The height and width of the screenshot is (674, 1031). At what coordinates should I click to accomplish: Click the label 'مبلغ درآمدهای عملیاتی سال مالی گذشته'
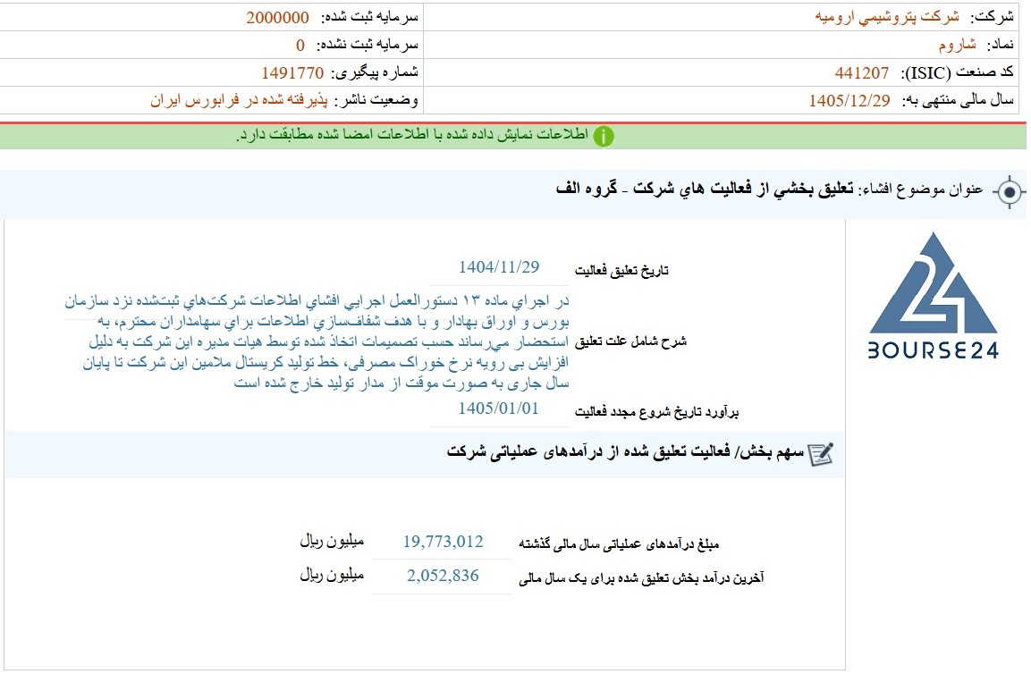(x=619, y=544)
